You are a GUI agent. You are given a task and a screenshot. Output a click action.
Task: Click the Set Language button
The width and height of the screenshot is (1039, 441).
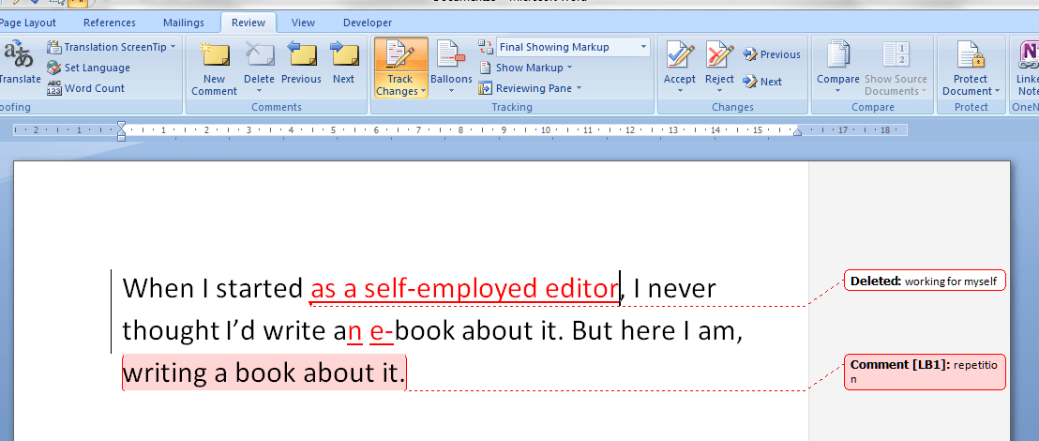coord(89,68)
